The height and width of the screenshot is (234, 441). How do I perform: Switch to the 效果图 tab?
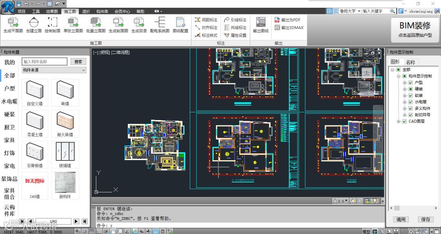coord(52,11)
